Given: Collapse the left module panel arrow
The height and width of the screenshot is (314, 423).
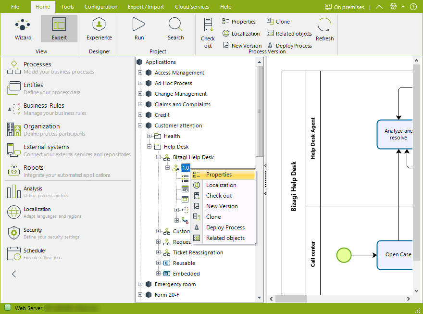Looking at the screenshot, I should click(x=14, y=274).
